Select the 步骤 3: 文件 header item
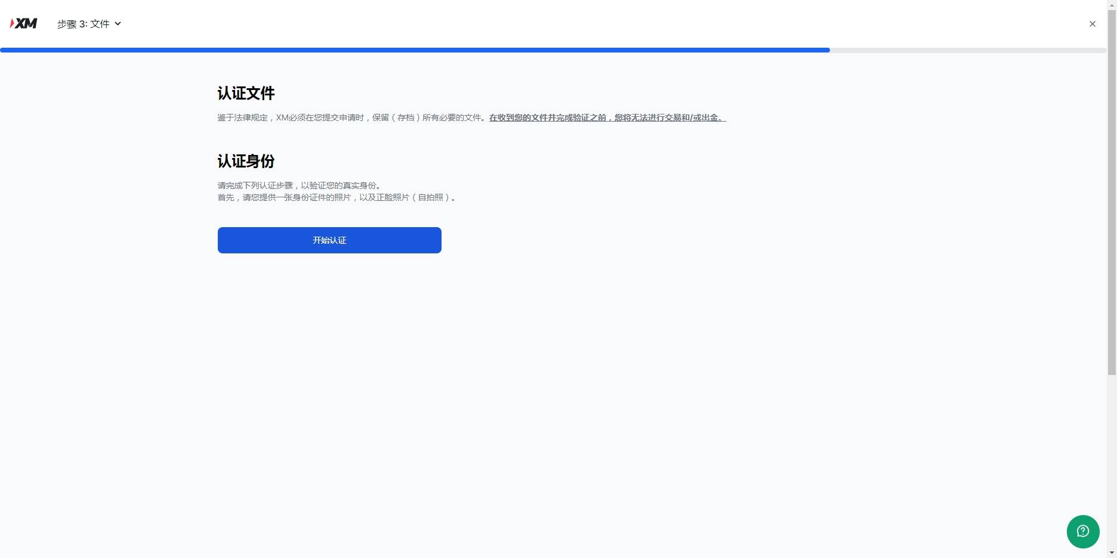 [84, 24]
